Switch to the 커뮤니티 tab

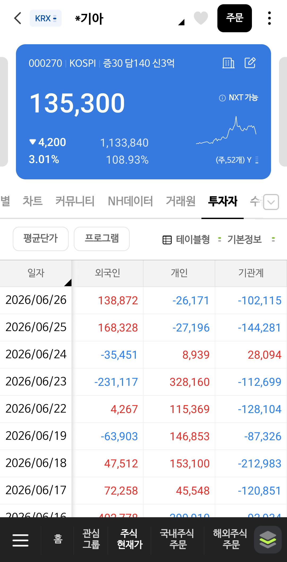75,201
